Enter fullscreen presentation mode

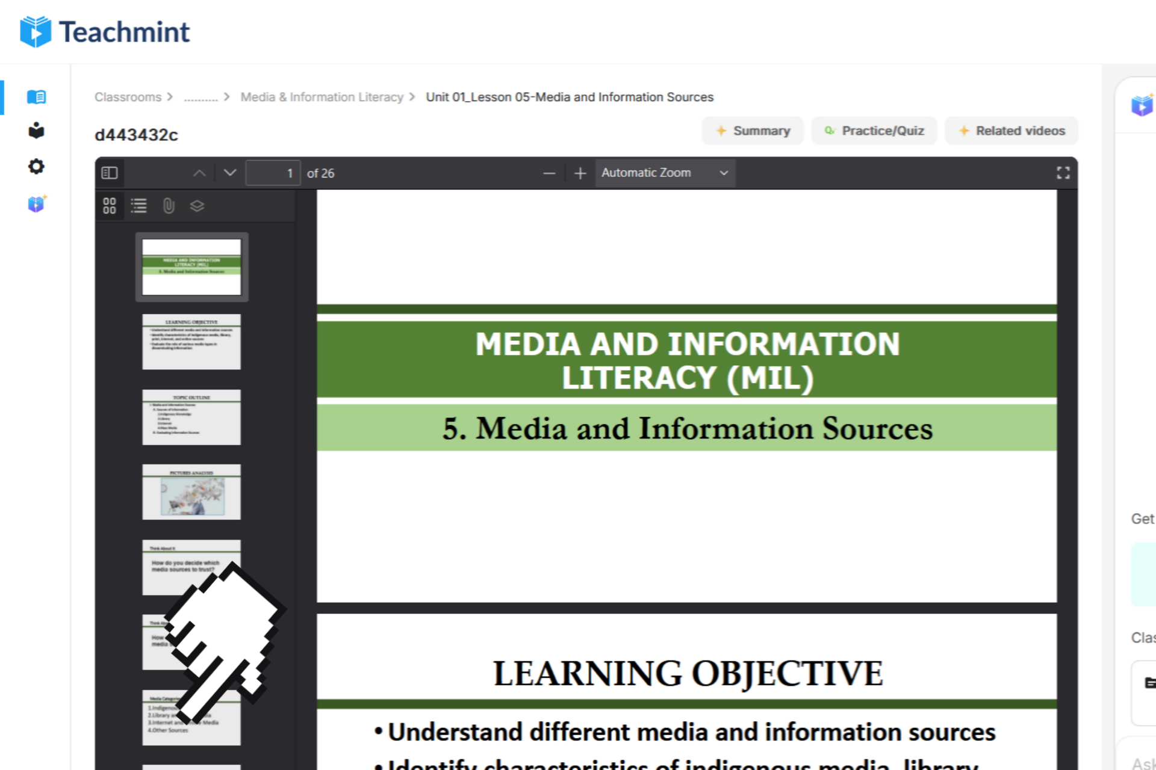tap(1063, 173)
